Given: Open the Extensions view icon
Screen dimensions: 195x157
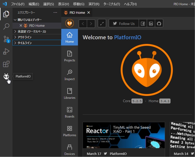Looking at the screenshot, I should click(x=6, y=64).
